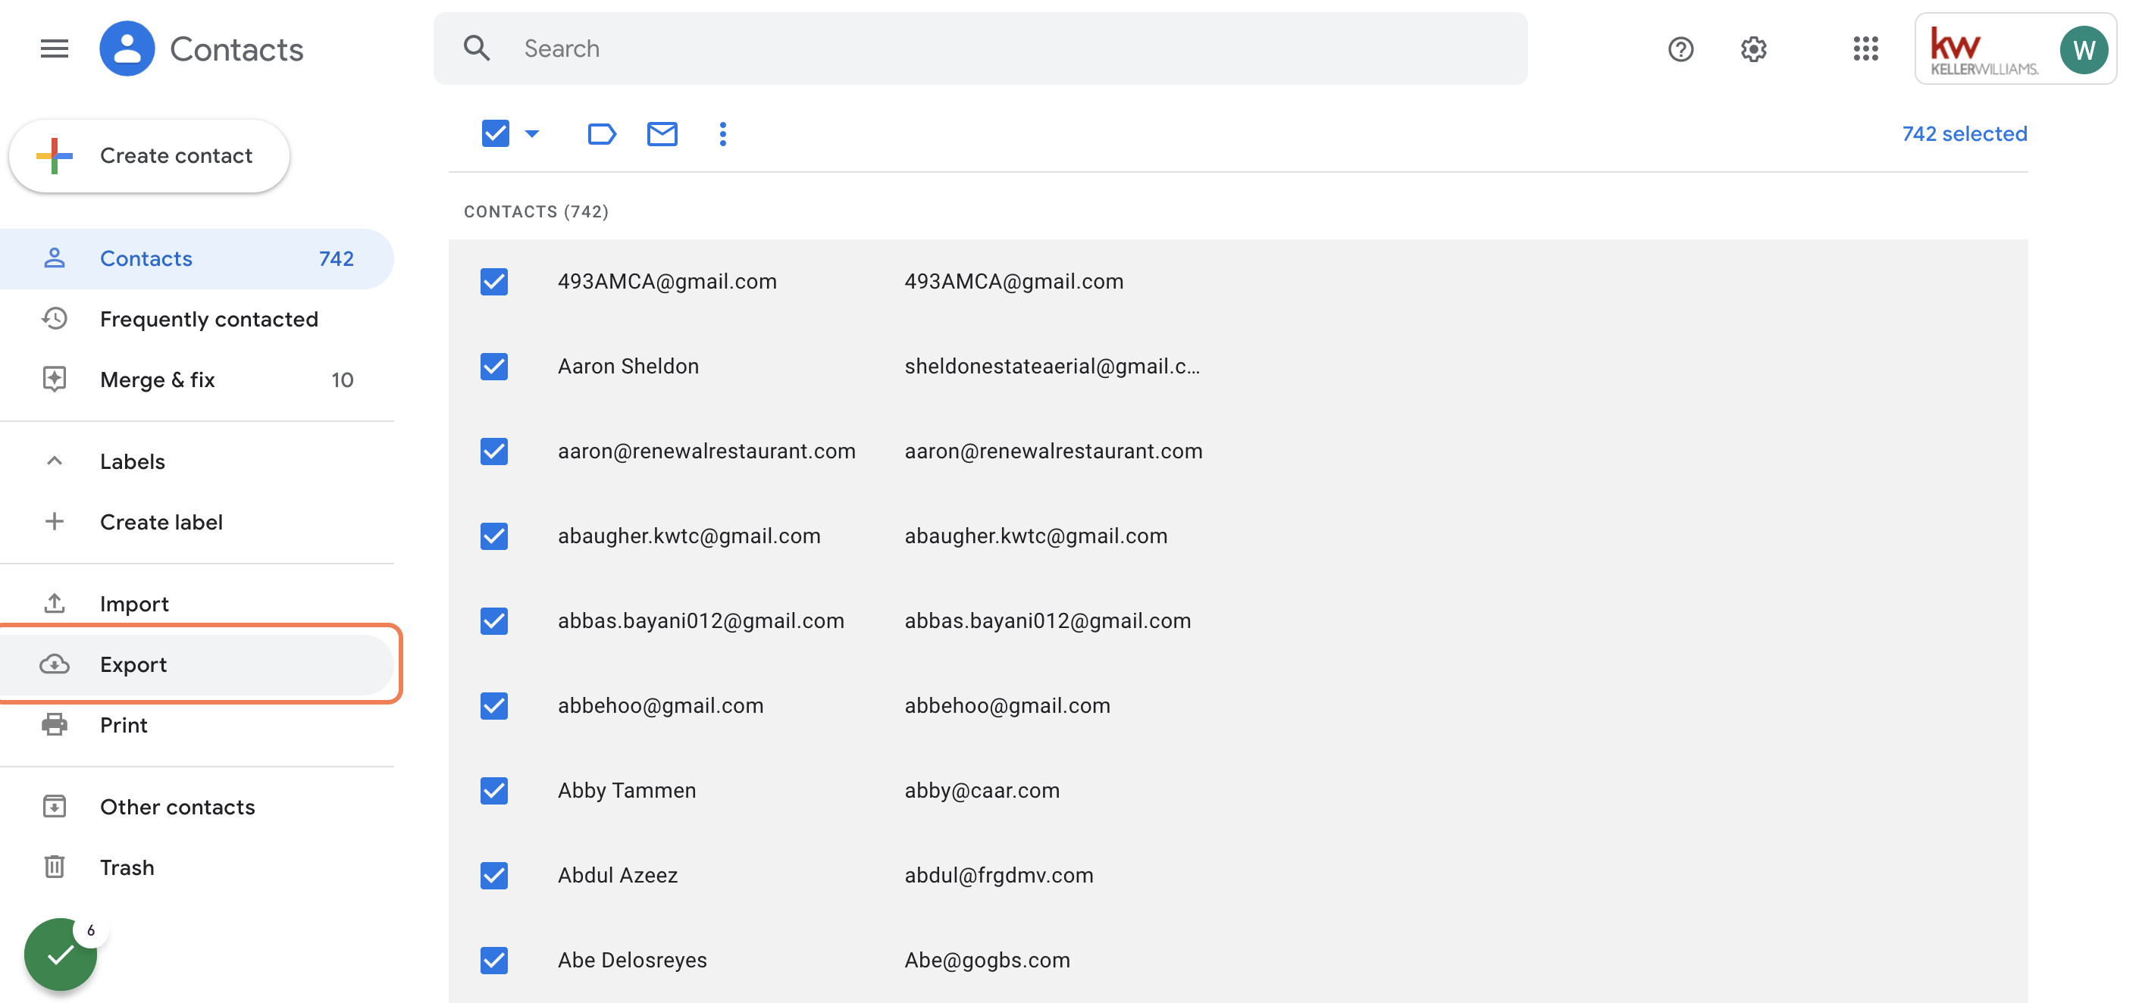Untick the Abe Delosreyes checkbox
The width and height of the screenshot is (2142, 1003).
point(494,960)
